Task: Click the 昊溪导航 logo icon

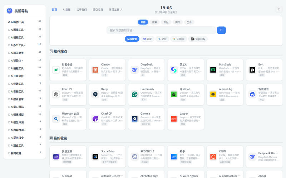Action: tap(10, 11)
